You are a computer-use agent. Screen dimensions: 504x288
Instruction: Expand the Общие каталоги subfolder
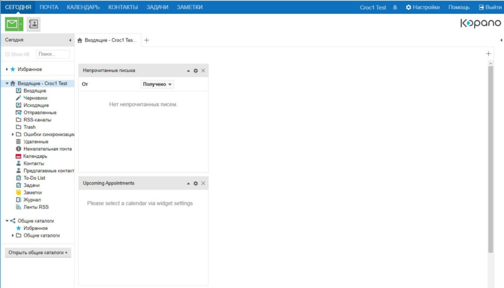coord(12,236)
